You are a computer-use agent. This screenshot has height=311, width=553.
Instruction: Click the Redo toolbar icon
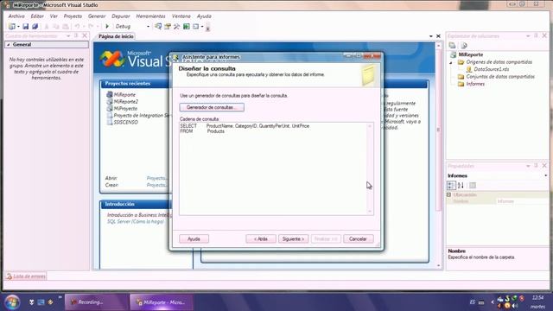click(91, 27)
